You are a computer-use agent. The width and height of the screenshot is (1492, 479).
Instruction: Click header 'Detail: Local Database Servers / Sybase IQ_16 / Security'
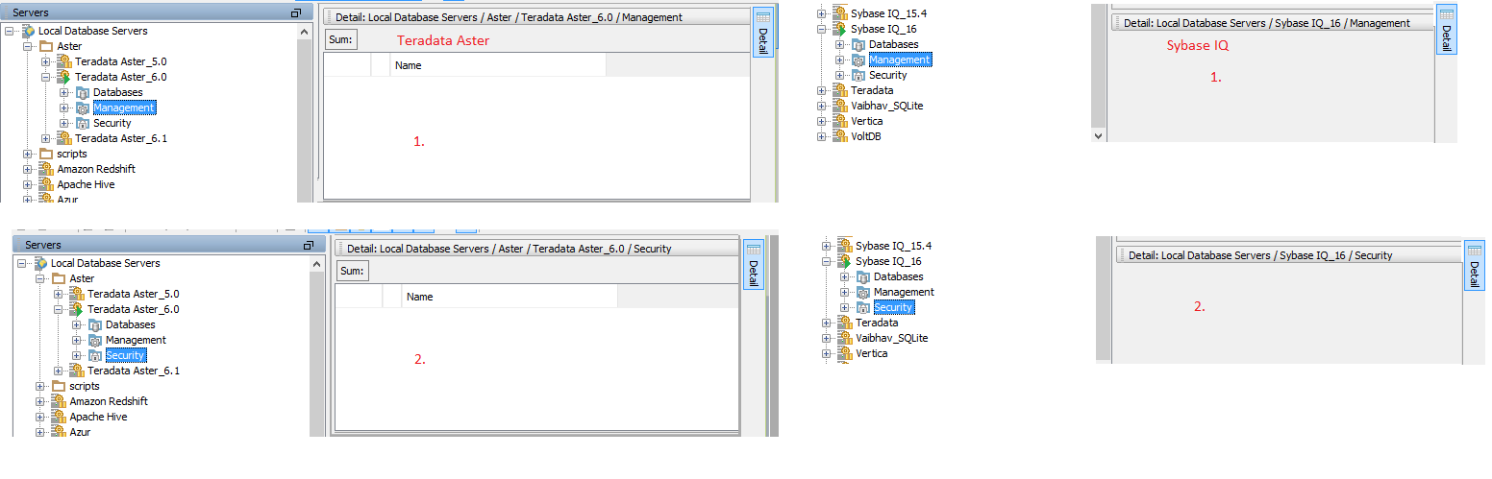tap(1260, 255)
